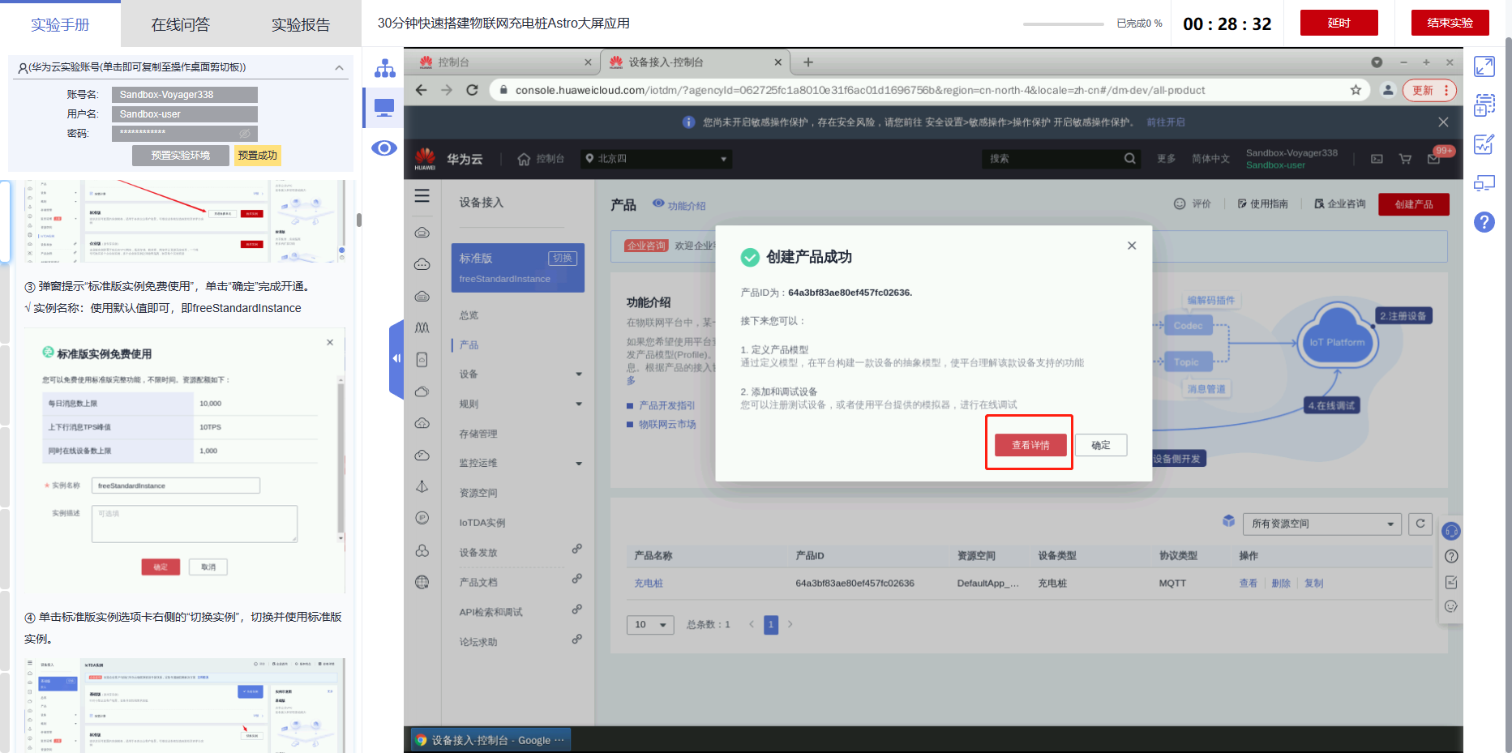The height and width of the screenshot is (753, 1512).
Task: Open the console hamburger menu
Action: (x=422, y=196)
